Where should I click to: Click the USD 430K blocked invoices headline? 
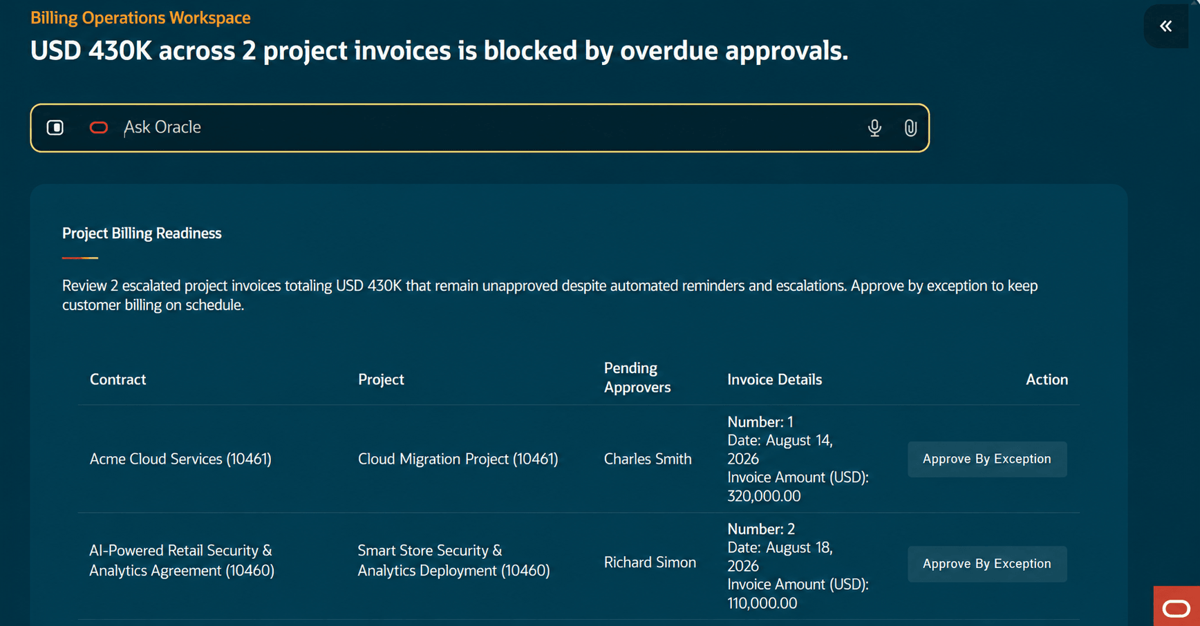tap(439, 50)
